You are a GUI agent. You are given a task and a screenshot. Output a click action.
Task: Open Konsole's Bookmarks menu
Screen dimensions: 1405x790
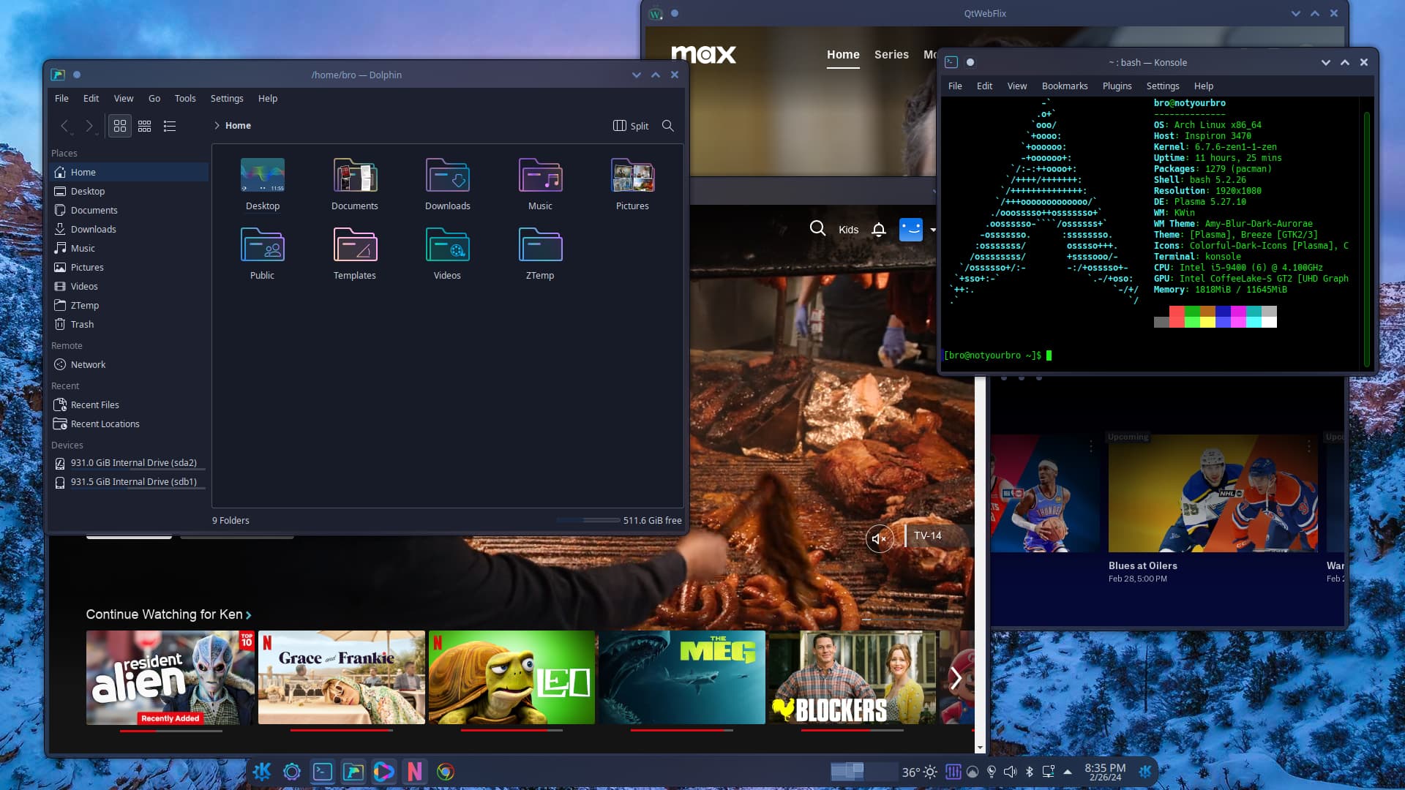pos(1065,86)
